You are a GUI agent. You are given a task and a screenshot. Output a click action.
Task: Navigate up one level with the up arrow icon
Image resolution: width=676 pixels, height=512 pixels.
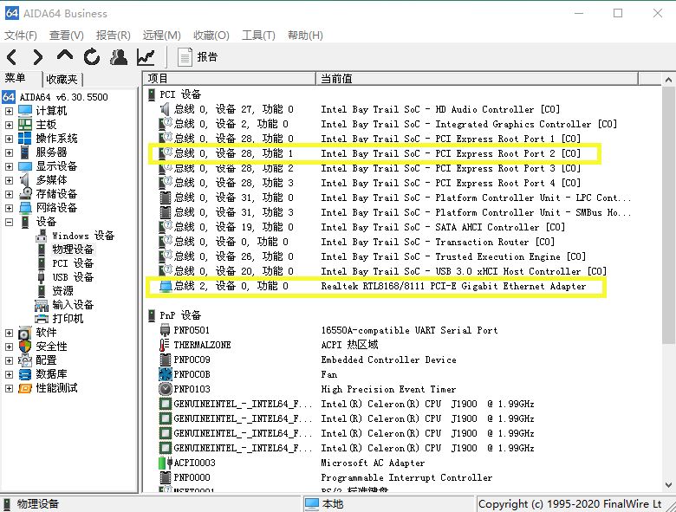coord(65,56)
